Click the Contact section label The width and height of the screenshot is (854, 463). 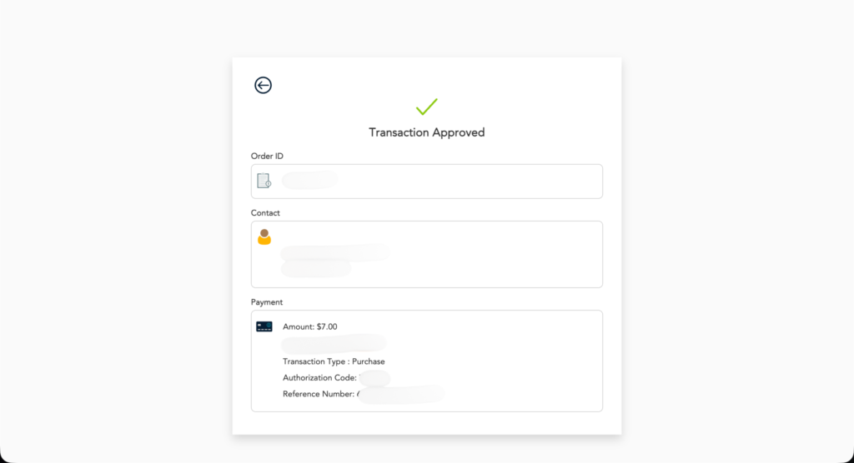pos(265,213)
